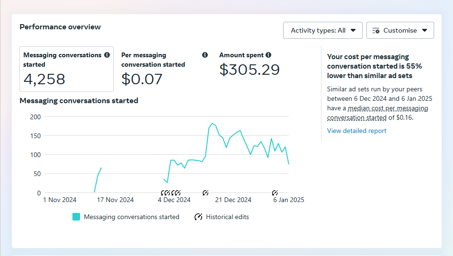The height and width of the screenshot is (256, 453).
Task: Click the teal legend color swatch
Action: 76,217
